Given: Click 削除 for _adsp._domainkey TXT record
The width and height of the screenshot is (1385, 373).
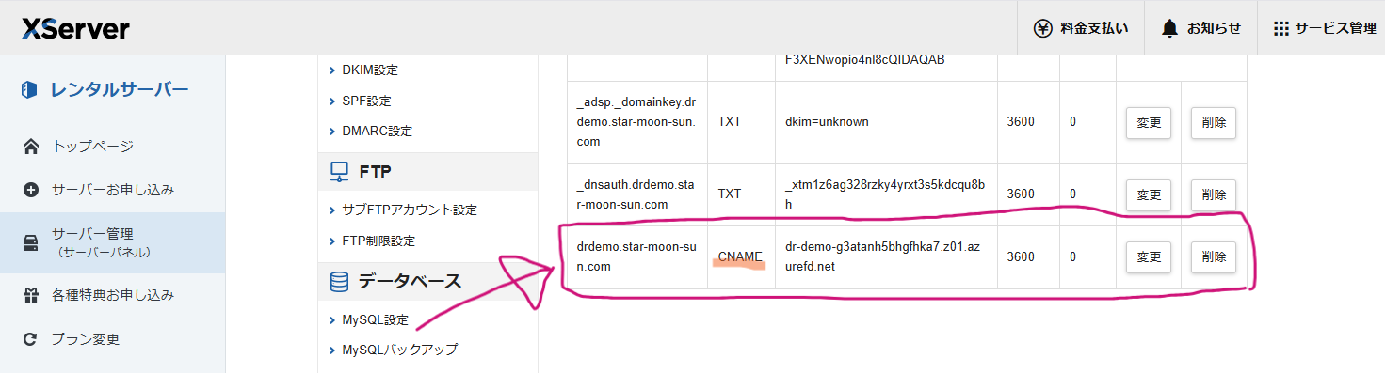Looking at the screenshot, I should pyautogui.click(x=1214, y=122).
